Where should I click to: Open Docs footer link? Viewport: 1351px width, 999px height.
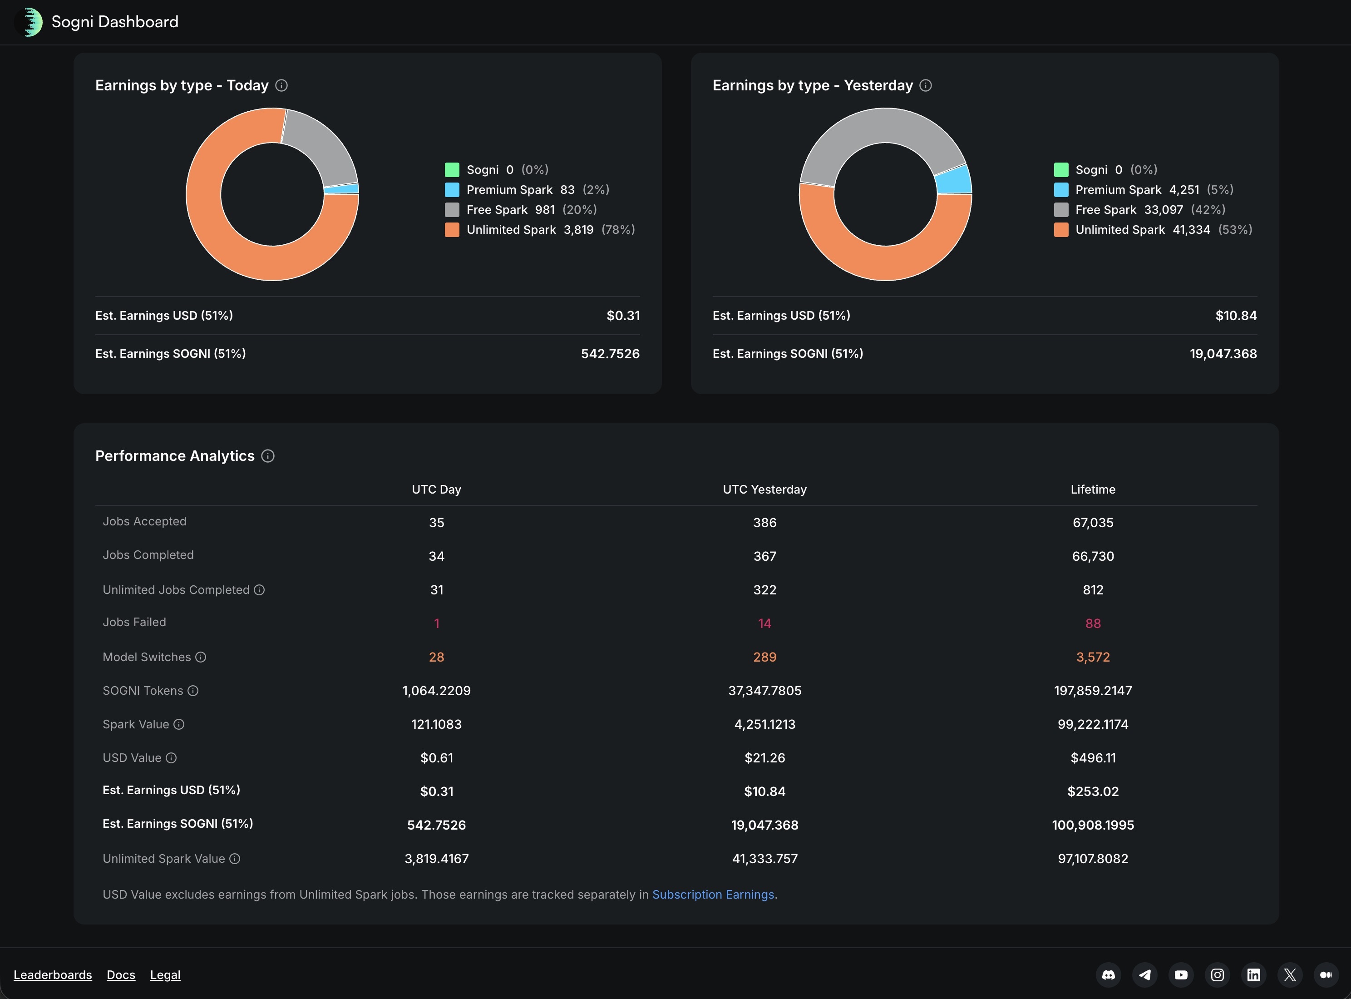point(121,975)
